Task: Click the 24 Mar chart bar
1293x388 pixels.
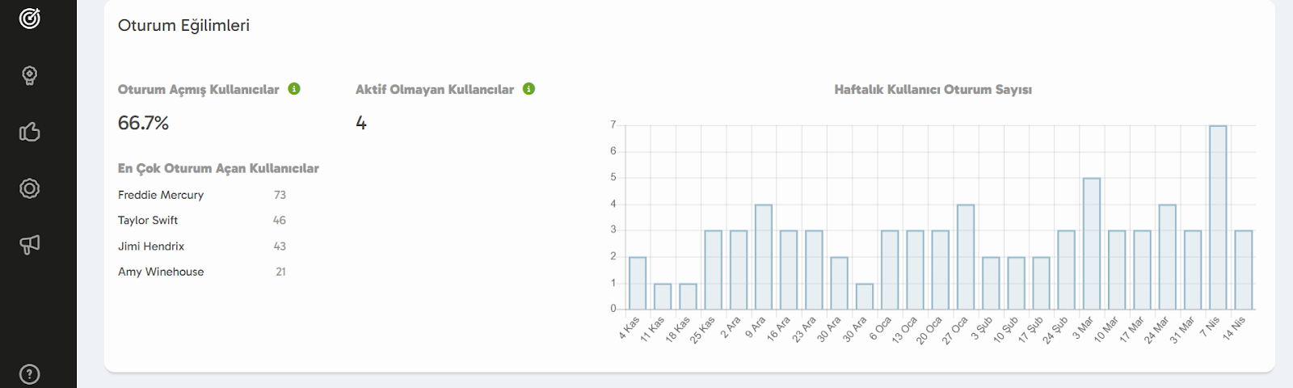Action: pos(1168,257)
